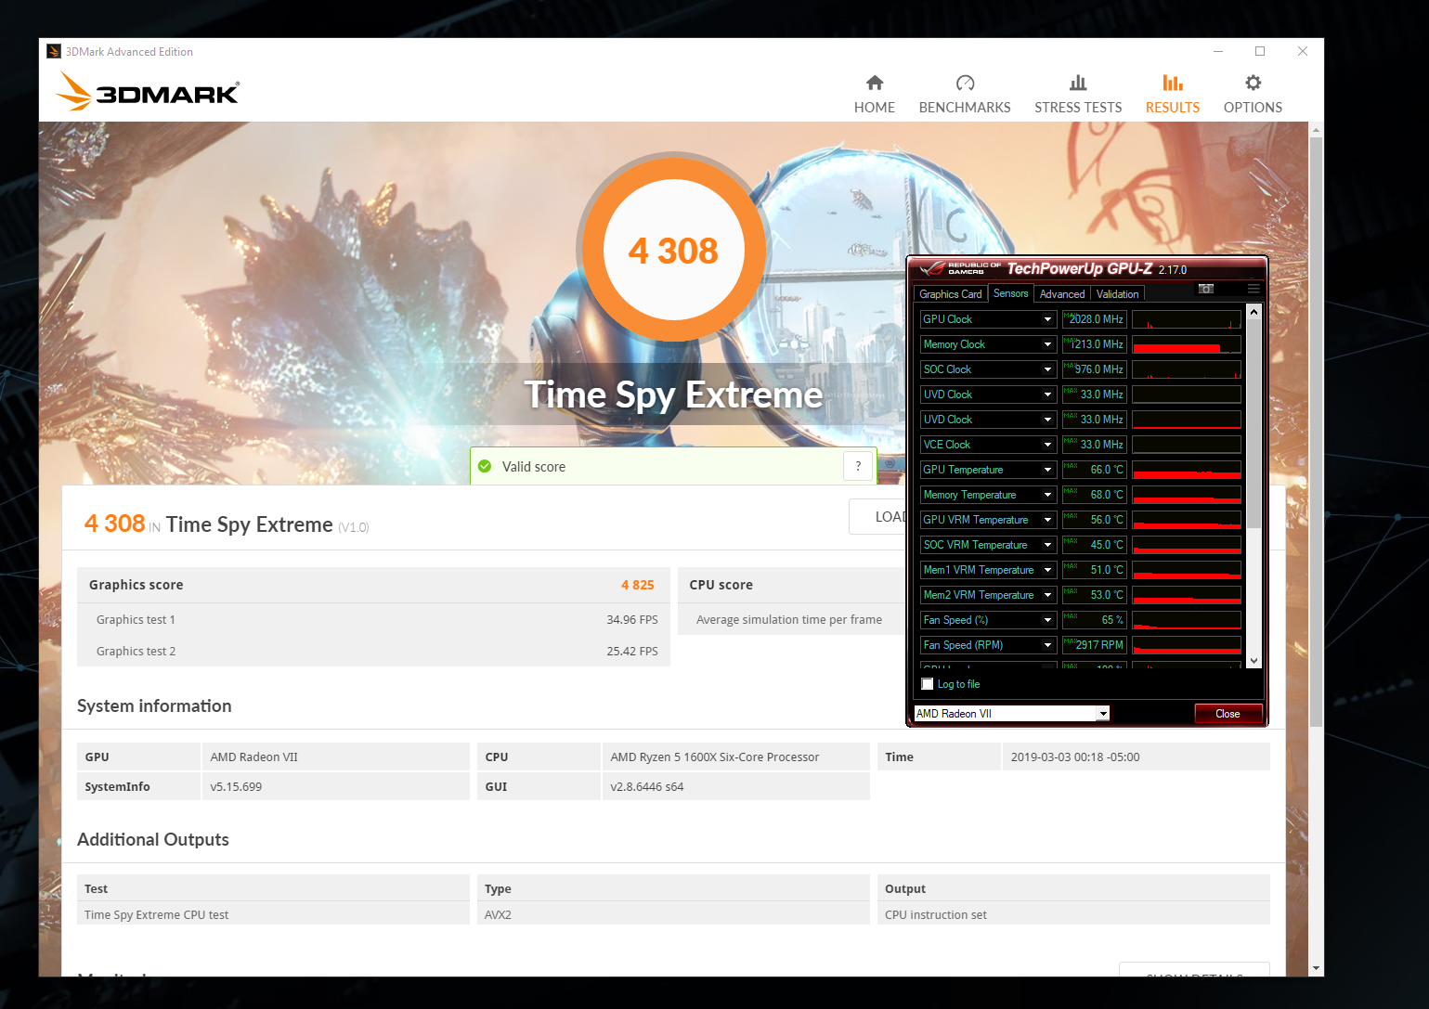Click the Fan Speed 2917 RPM value
The width and height of the screenshot is (1429, 1009).
(1095, 645)
